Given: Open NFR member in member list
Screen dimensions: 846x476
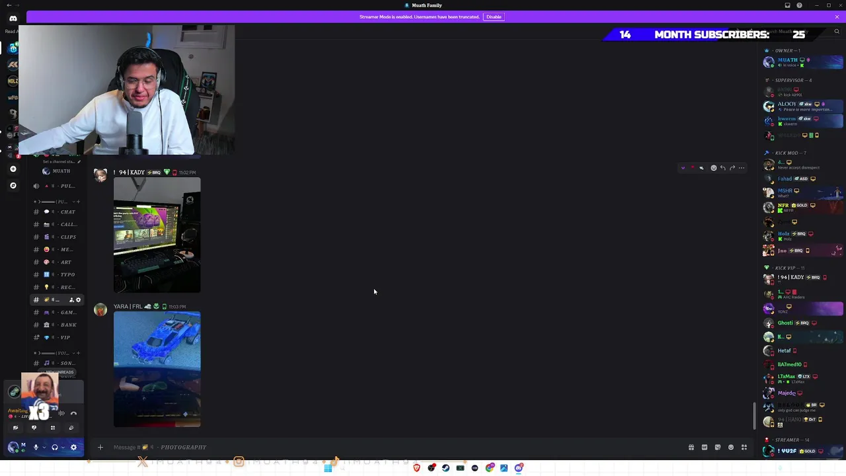Looking at the screenshot, I should point(803,208).
